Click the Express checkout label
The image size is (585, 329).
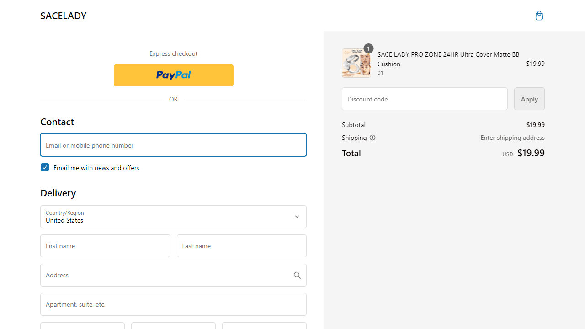pyautogui.click(x=173, y=53)
